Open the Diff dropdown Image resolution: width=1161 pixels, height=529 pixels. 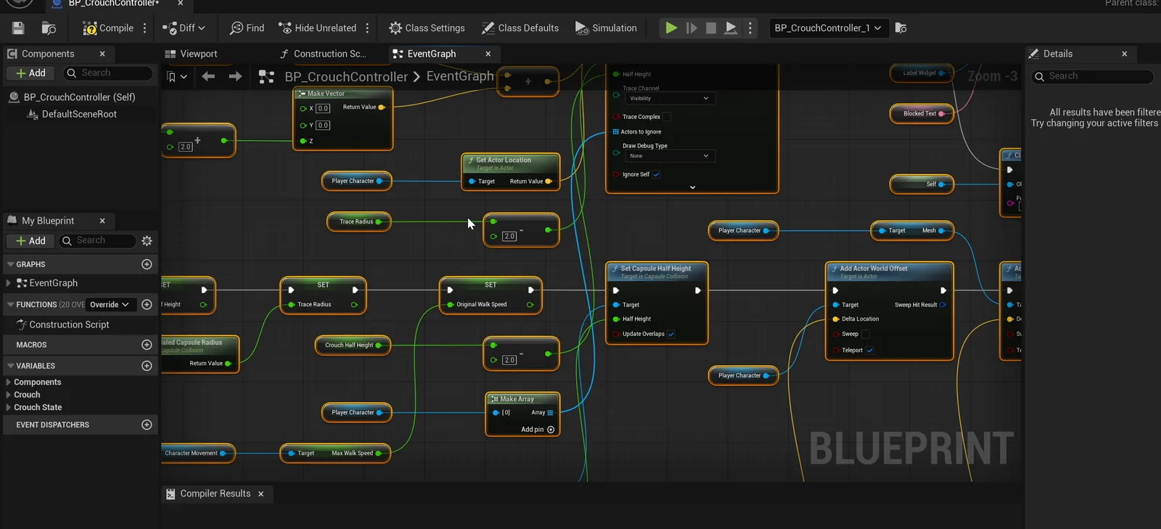(x=184, y=28)
